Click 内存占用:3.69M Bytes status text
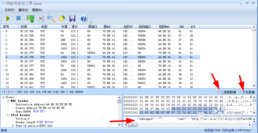This screenshot has height=133, width=258. [236, 130]
